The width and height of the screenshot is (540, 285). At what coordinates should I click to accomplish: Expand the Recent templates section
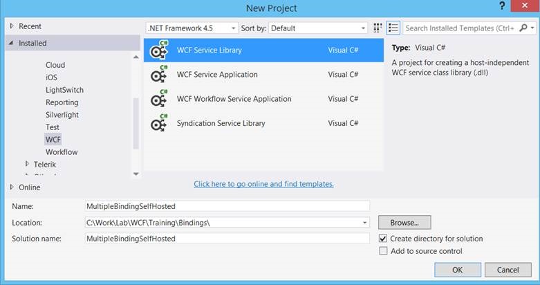click(x=11, y=26)
